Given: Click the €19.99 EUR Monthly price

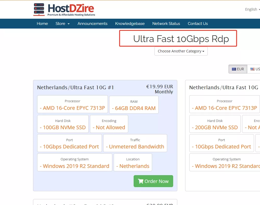Looking at the screenshot, I should [160, 89].
